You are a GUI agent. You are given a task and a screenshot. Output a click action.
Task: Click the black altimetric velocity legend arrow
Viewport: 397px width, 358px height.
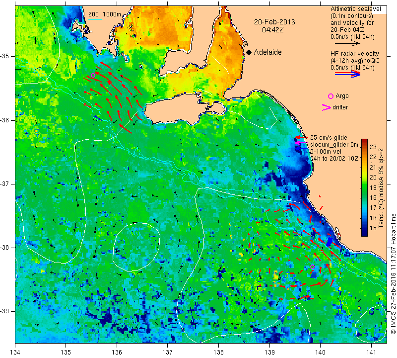[x=347, y=44]
